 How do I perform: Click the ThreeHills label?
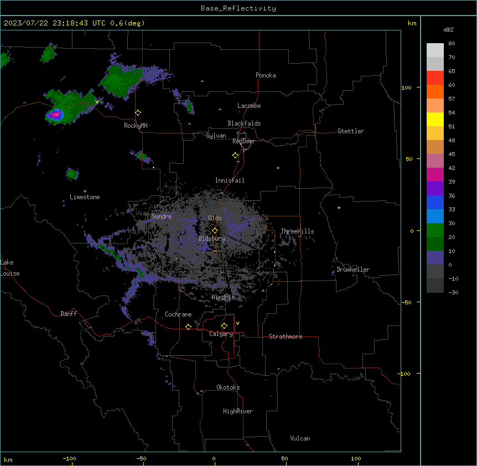click(297, 231)
